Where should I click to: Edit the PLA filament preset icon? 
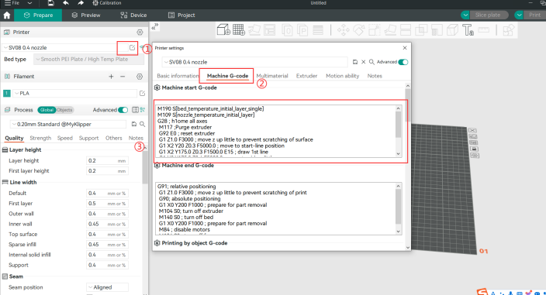pos(142,93)
